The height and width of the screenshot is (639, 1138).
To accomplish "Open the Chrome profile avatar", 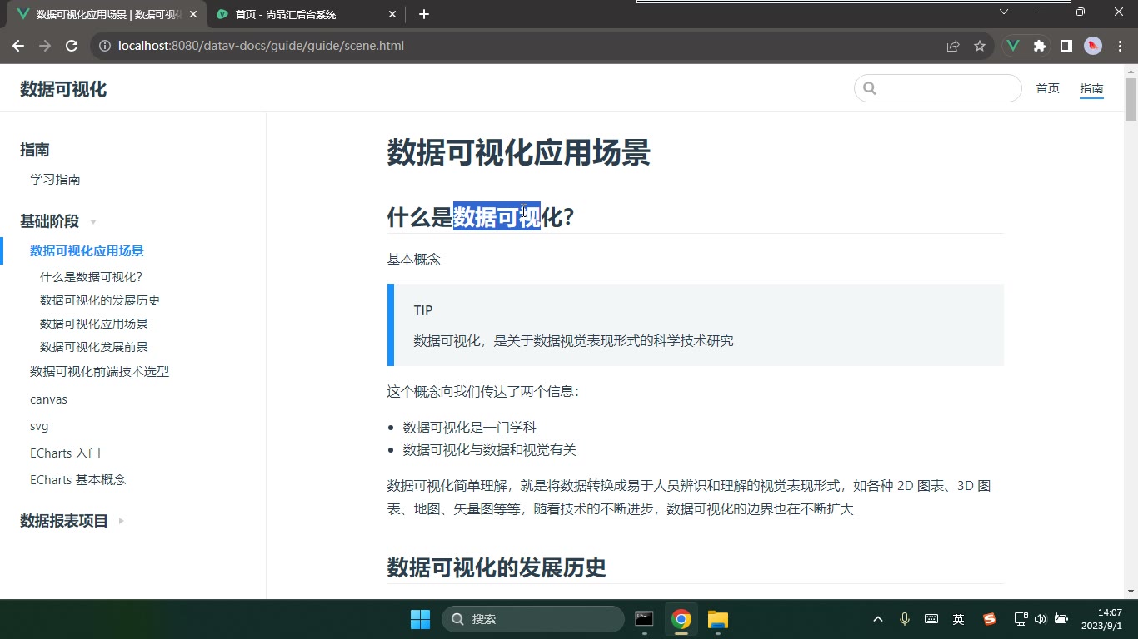I will tap(1093, 46).
